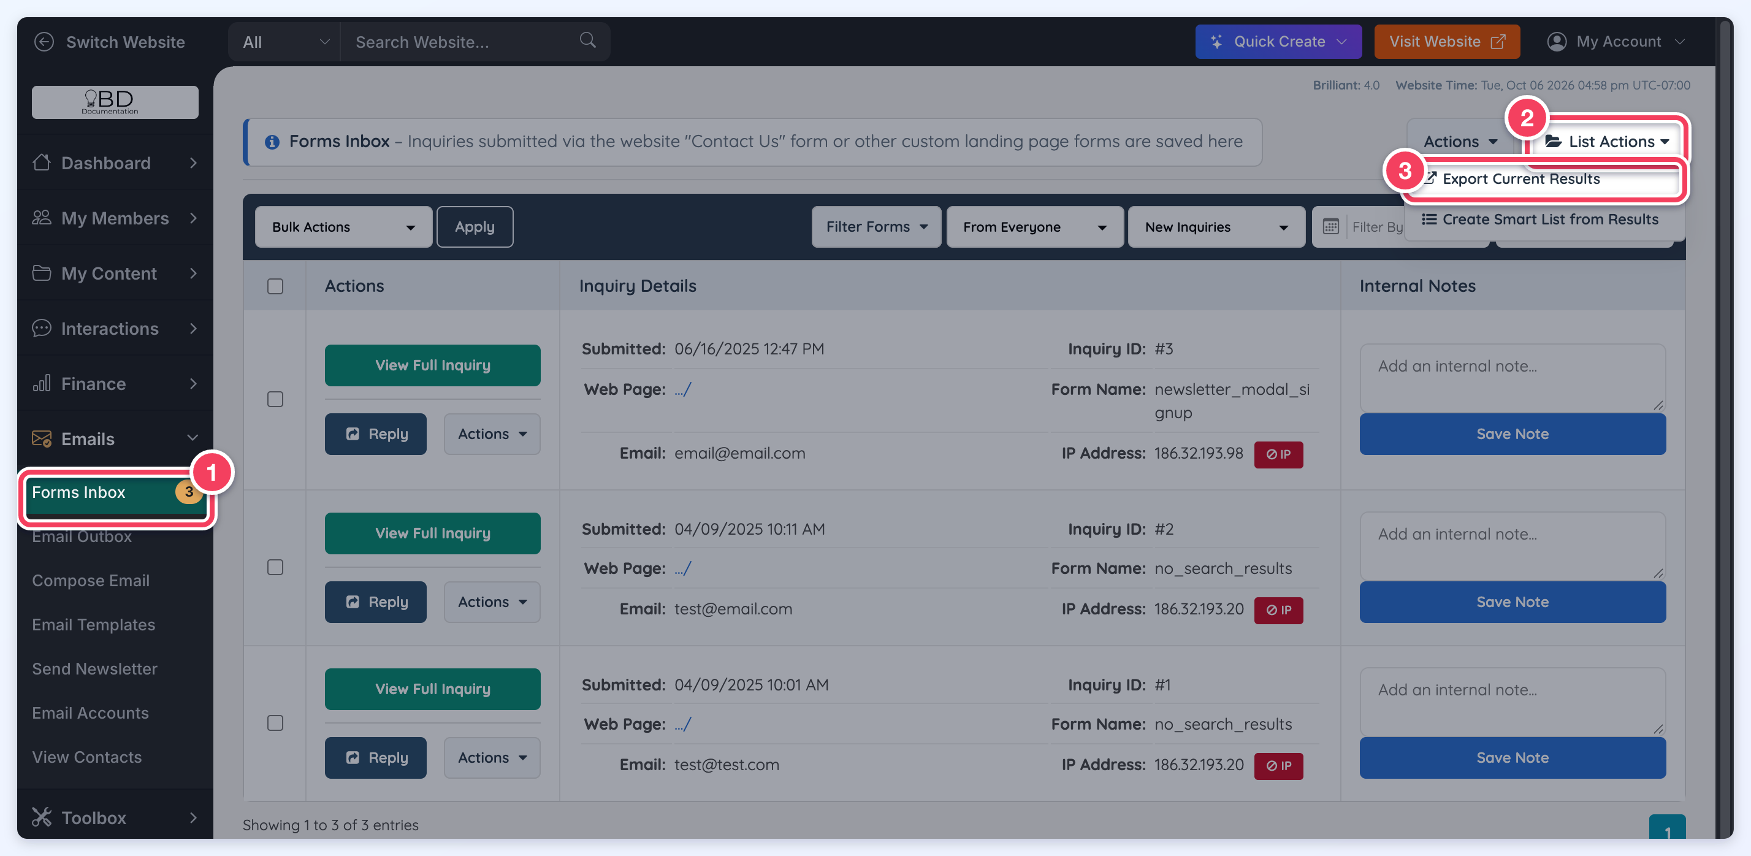
Task: Click the My Account user avatar icon
Action: 1557,42
